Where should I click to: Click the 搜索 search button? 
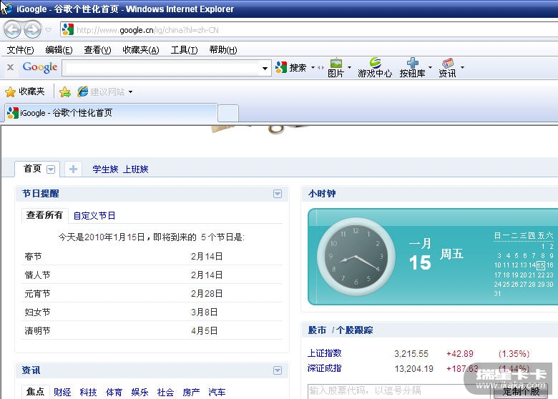coord(290,67)
